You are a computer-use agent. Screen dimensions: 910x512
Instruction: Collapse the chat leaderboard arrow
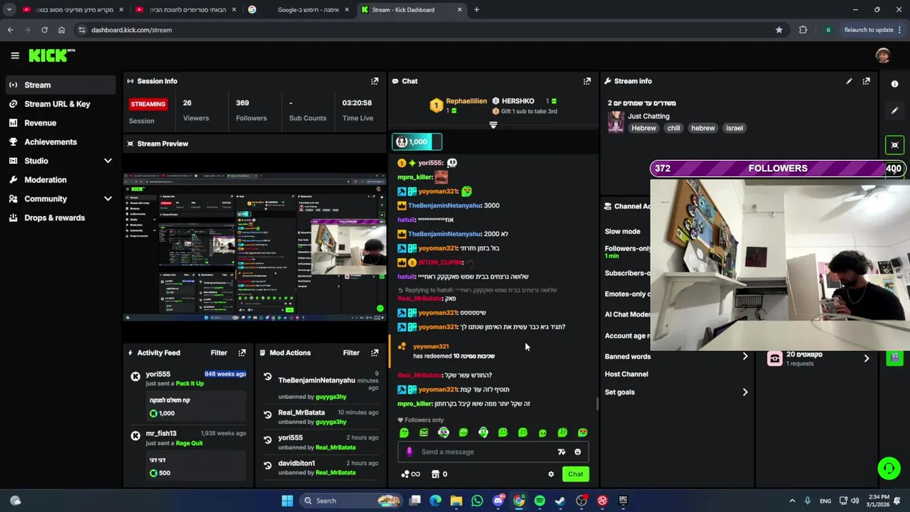point(493,125)
